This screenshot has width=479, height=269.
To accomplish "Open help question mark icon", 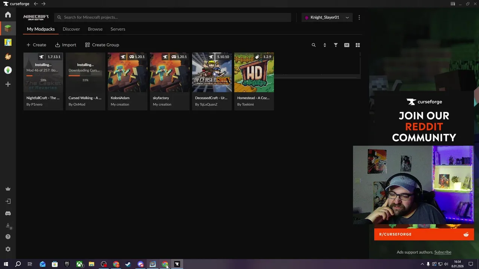I will pyautogui.click(x=8, y=237).
